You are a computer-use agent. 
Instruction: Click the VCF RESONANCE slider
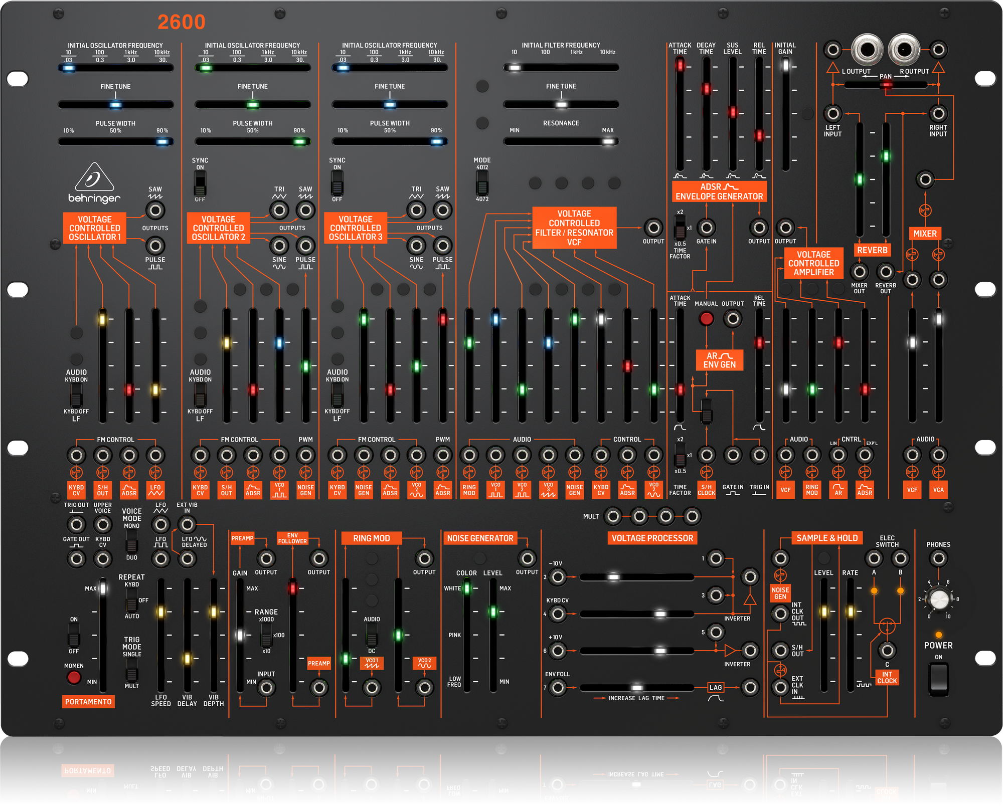(608, 141)
